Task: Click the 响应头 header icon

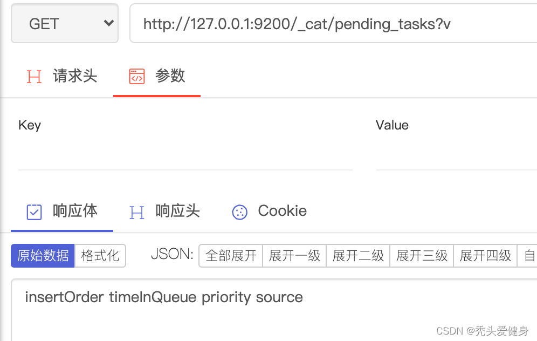Action: 137,212
